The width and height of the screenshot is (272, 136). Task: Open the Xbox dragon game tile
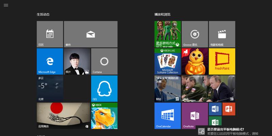coord(104,116)
